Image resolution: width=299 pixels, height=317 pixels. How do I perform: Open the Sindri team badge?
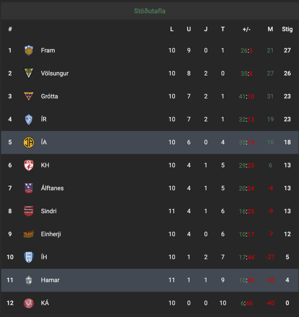(x=29, y=211)
